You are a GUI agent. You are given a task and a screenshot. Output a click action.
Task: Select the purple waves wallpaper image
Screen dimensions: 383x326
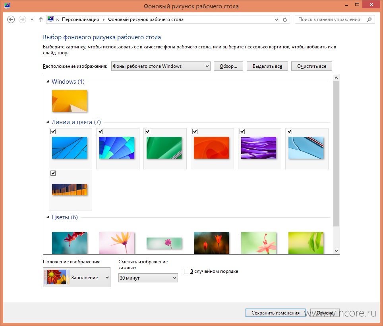[x=259, y=148]
